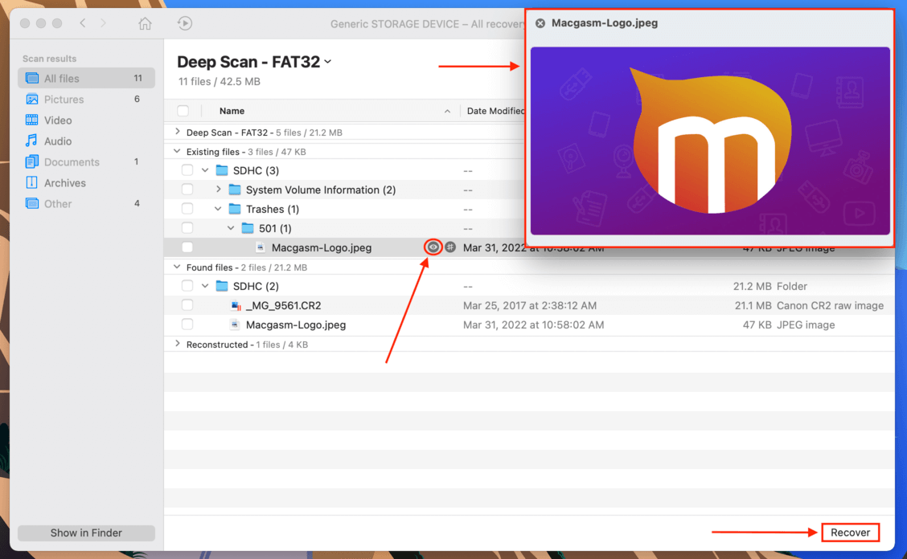Click the Canon CR2 raw image kind cell

(830, 305)
